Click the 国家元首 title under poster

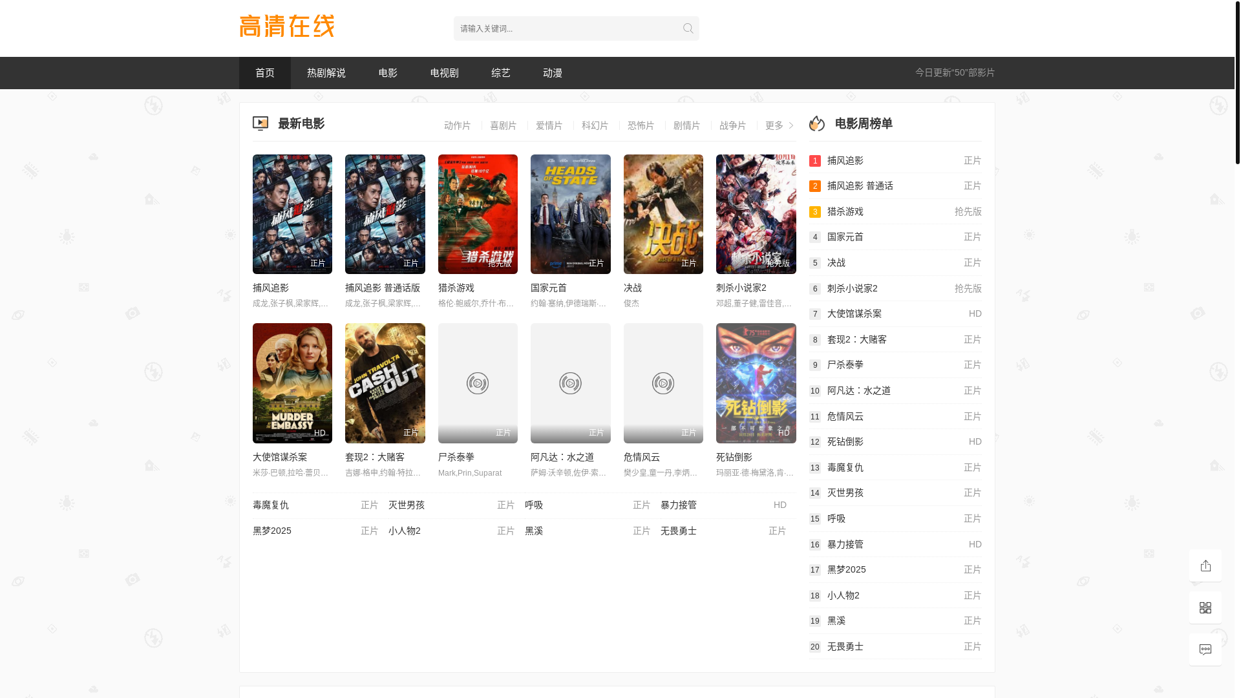click(549, 288)
